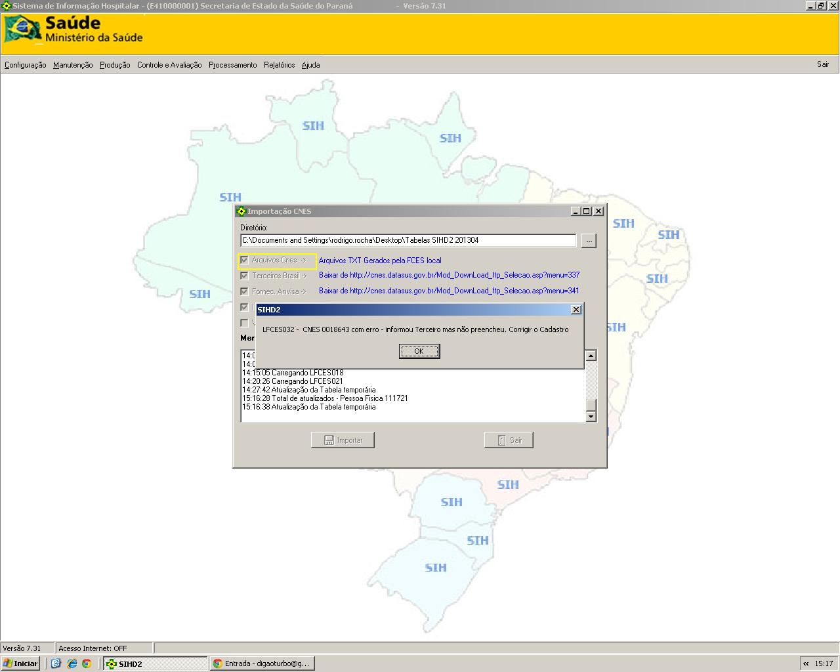Click inside the Diretório path field
The height and width of the screenshot is (672, 840).
click(407, 240)
